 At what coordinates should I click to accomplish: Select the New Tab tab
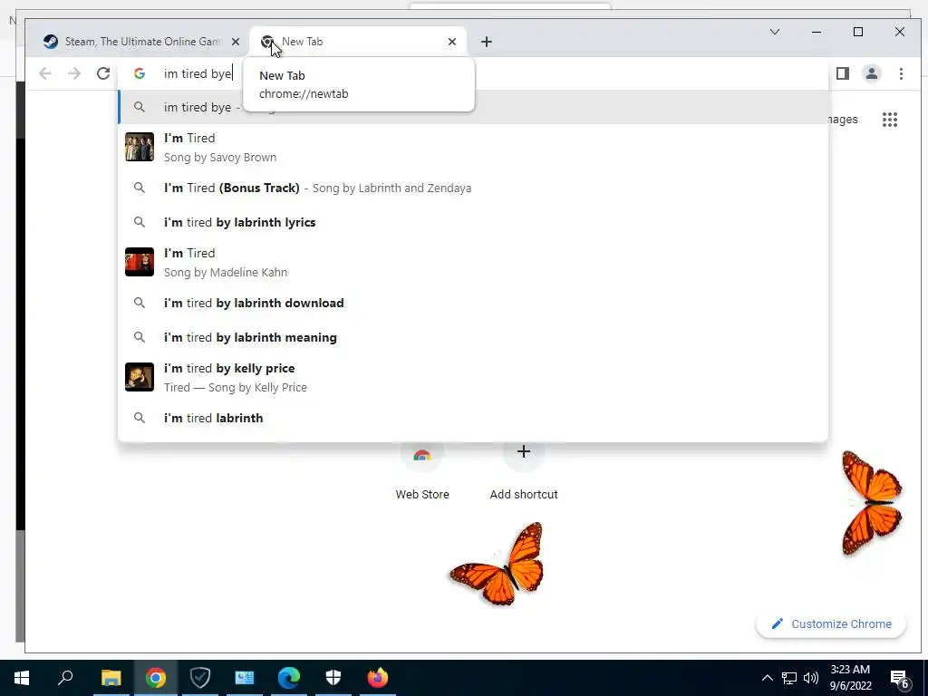pos(358,42)
